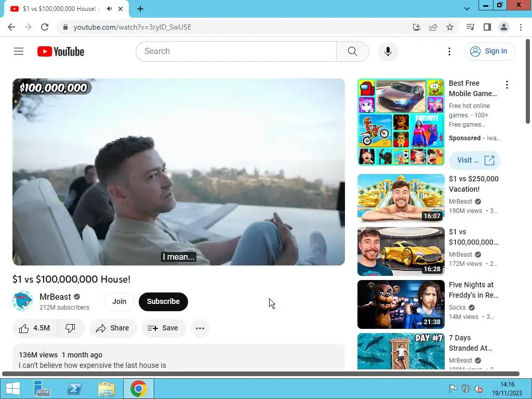This screenshot has width=532, height=399.
Task: Open a new tab with plus
Action: 140,9
